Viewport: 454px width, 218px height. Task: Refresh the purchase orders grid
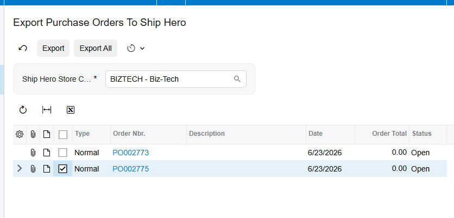[x=23, y=110]
